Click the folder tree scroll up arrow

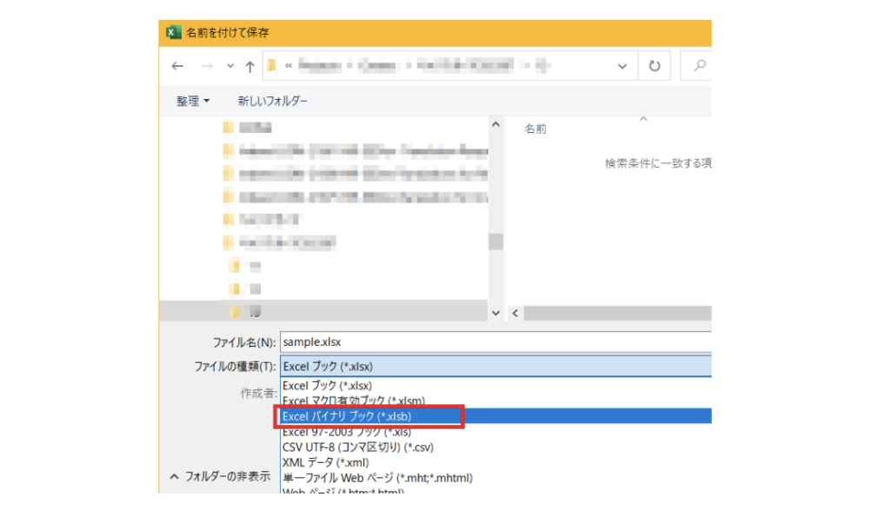click(495, 124)
